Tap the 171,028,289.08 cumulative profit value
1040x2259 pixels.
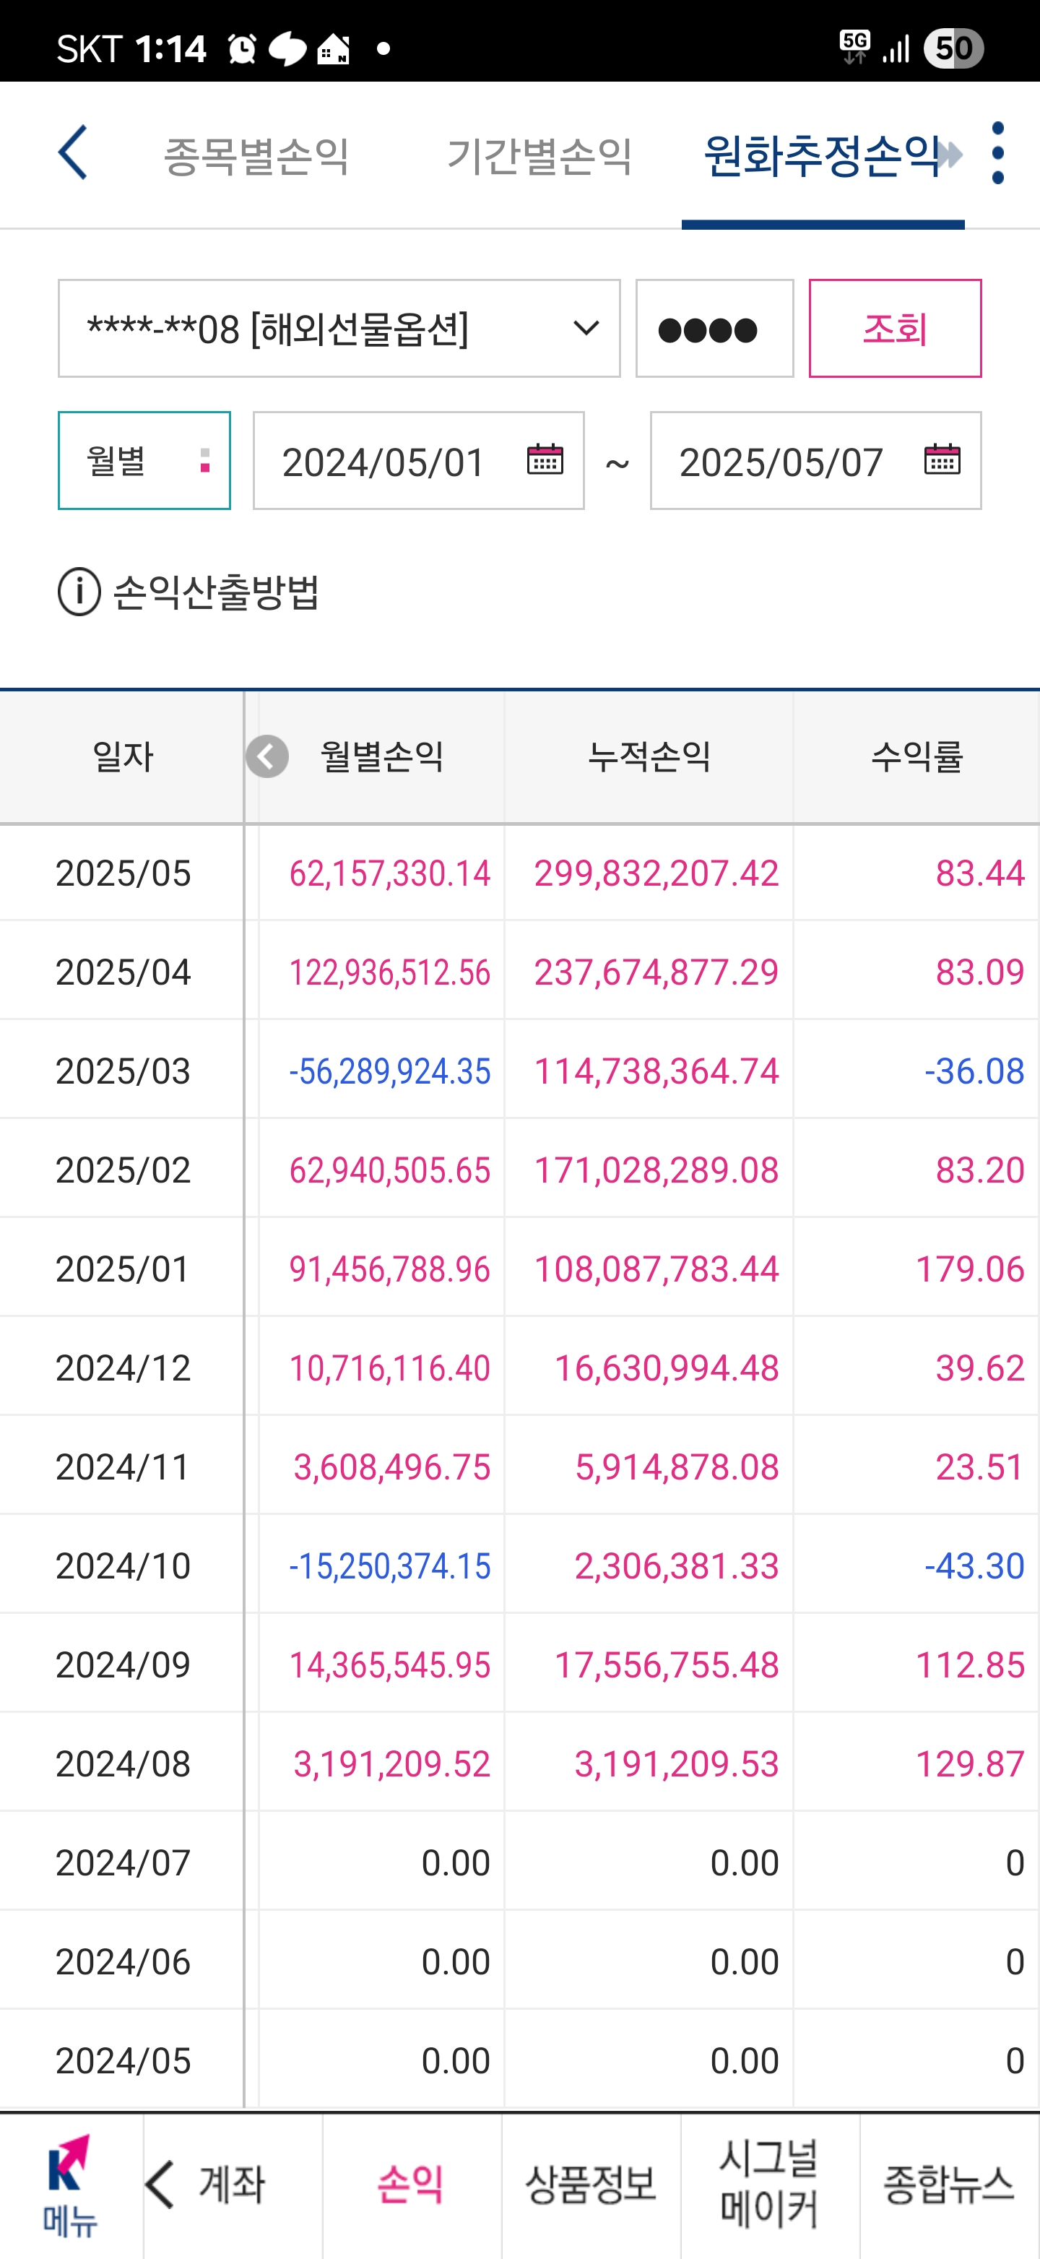click(x=656, y=1170)
